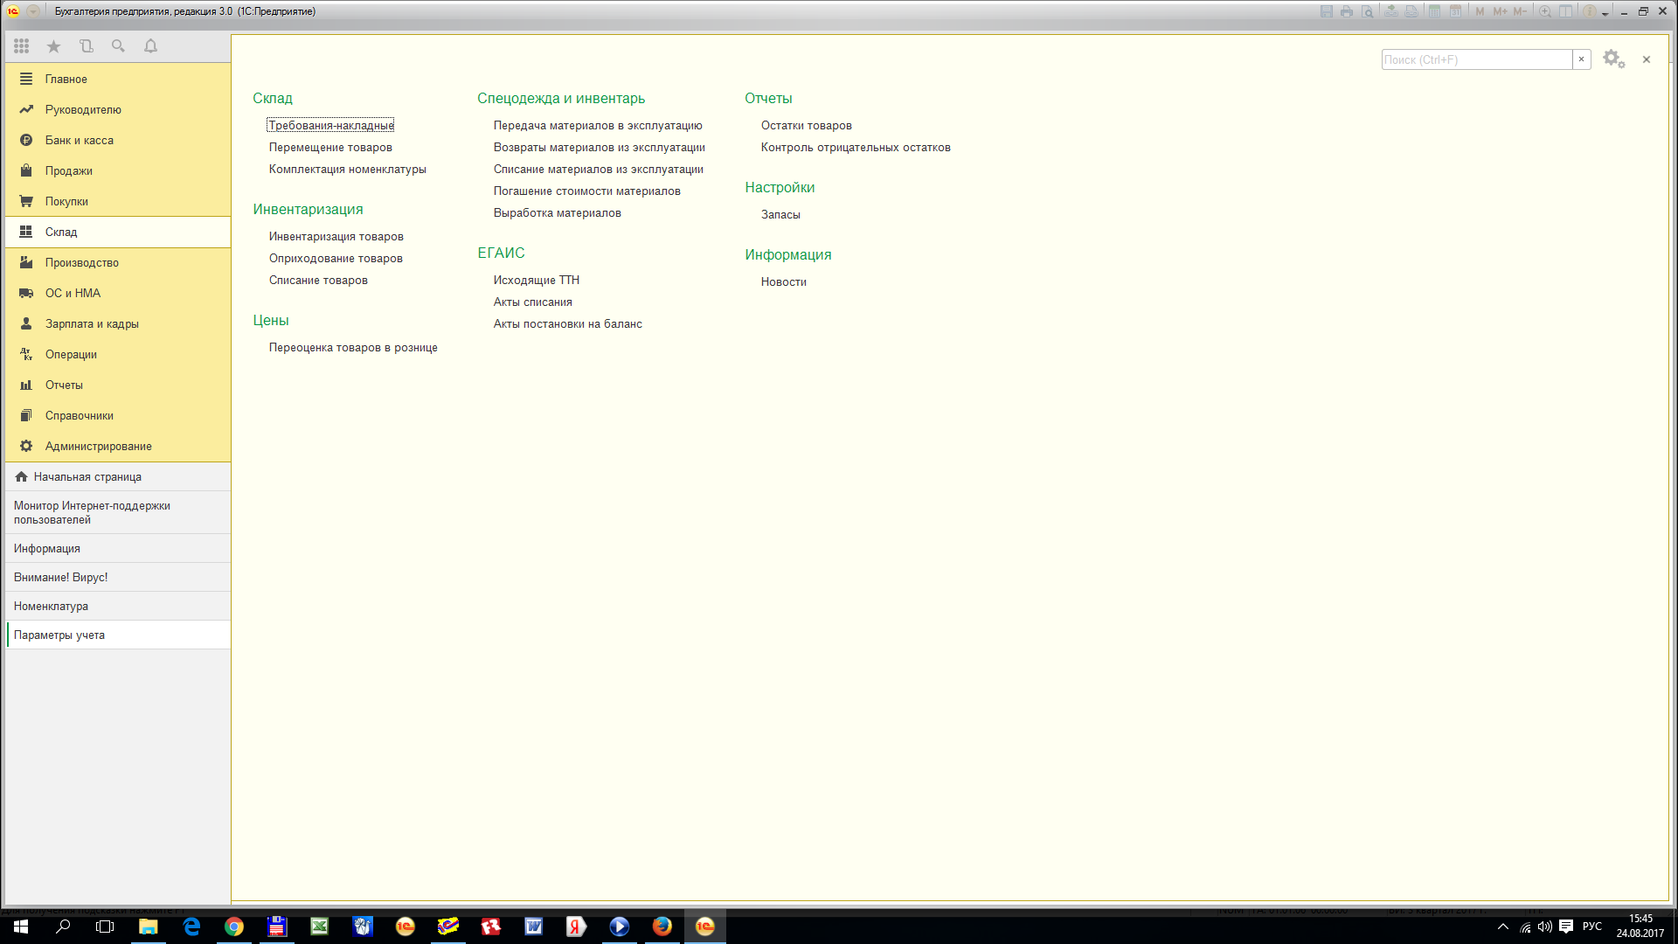Open the History icon in top panel
Viewport: 1678px width, 944px height.
(x=86, y=46)
